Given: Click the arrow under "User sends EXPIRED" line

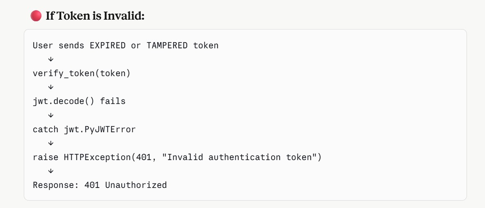Looking at the screenshot, I should [x=51, y=59].
